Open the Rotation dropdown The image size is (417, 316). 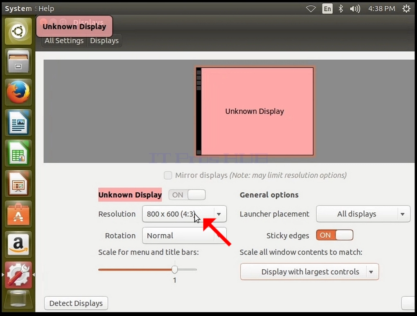(x=184, y=235)
